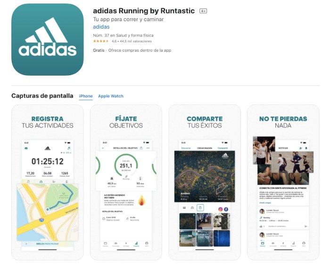Click the 01:25:12 activity timer
This screenshot has height=267, width=330.
[47, 161]
